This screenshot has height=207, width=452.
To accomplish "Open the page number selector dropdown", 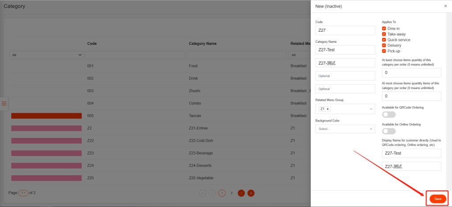I will tap(23, 193).
